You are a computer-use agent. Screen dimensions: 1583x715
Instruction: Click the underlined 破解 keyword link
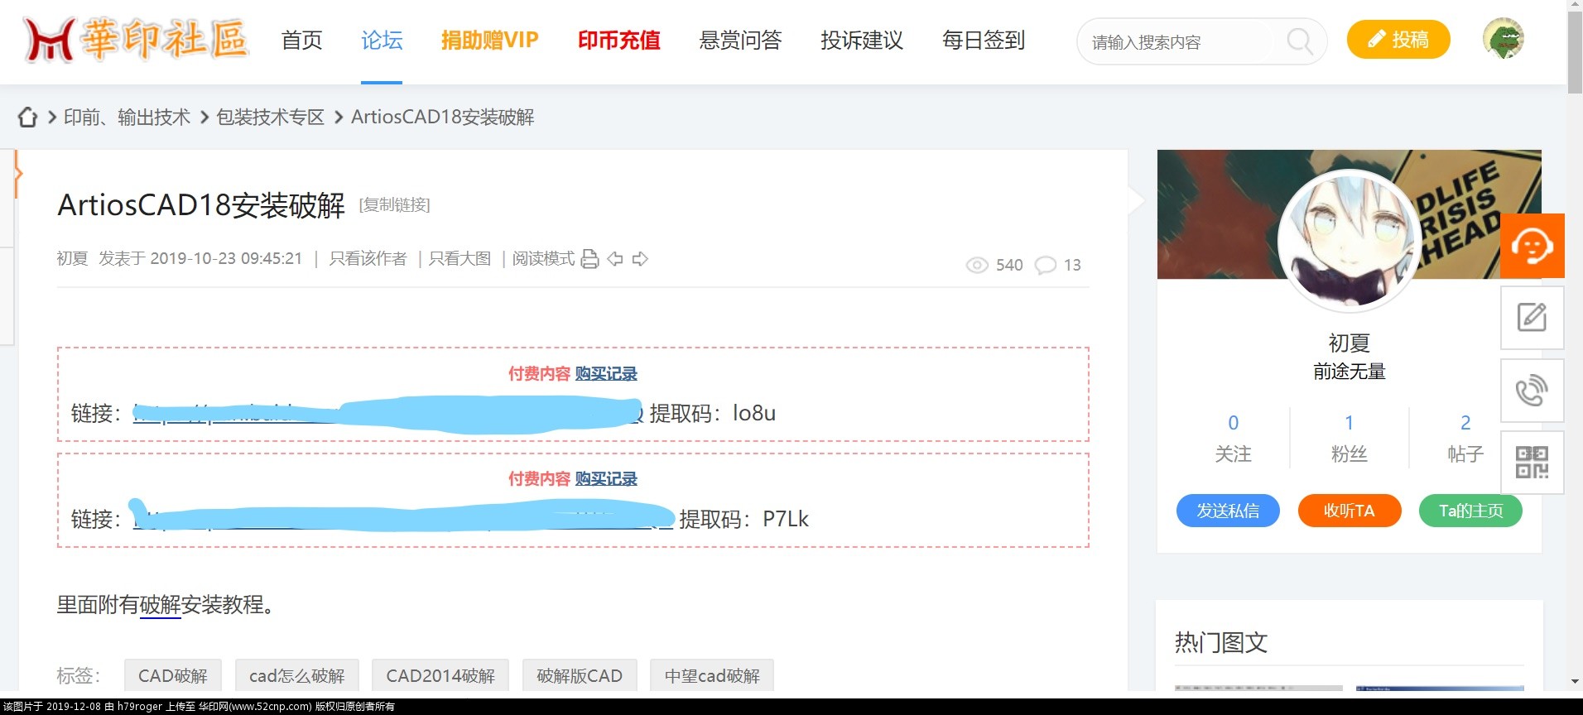pos(160,605)
